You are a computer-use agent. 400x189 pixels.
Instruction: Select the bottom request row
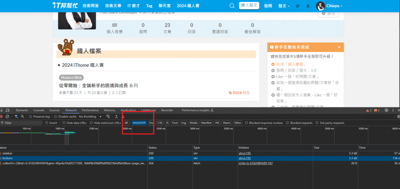(x=200, y=158)
